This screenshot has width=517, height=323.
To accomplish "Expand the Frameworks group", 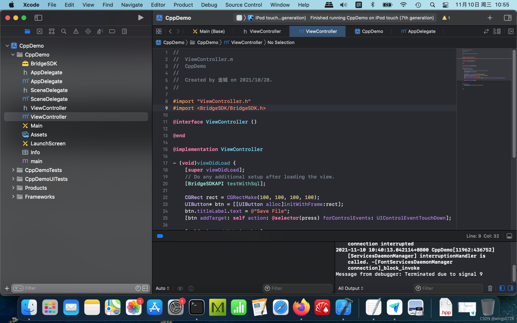I will 13,197.
